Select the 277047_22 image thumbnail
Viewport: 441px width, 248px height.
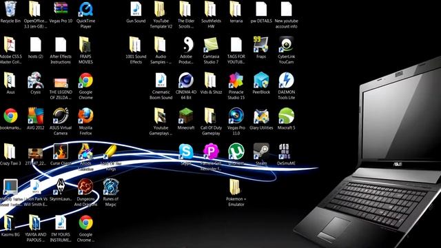coord(35,153)
